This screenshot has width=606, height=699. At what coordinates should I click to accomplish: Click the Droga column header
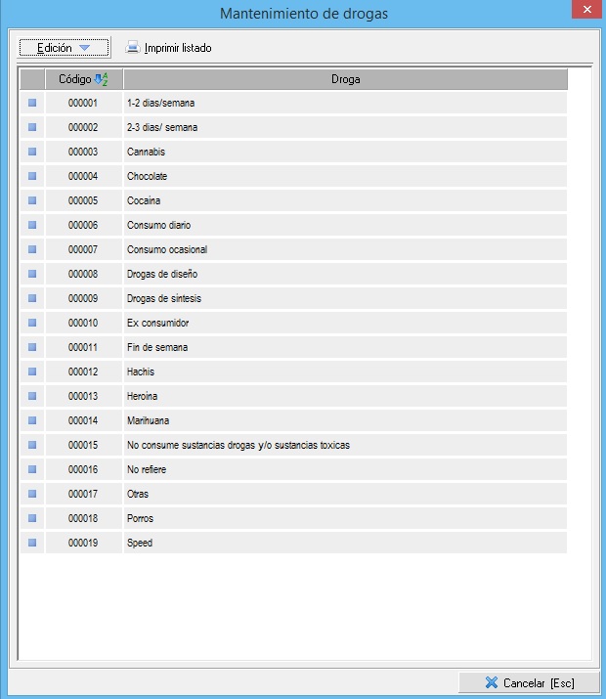(345, 79)
